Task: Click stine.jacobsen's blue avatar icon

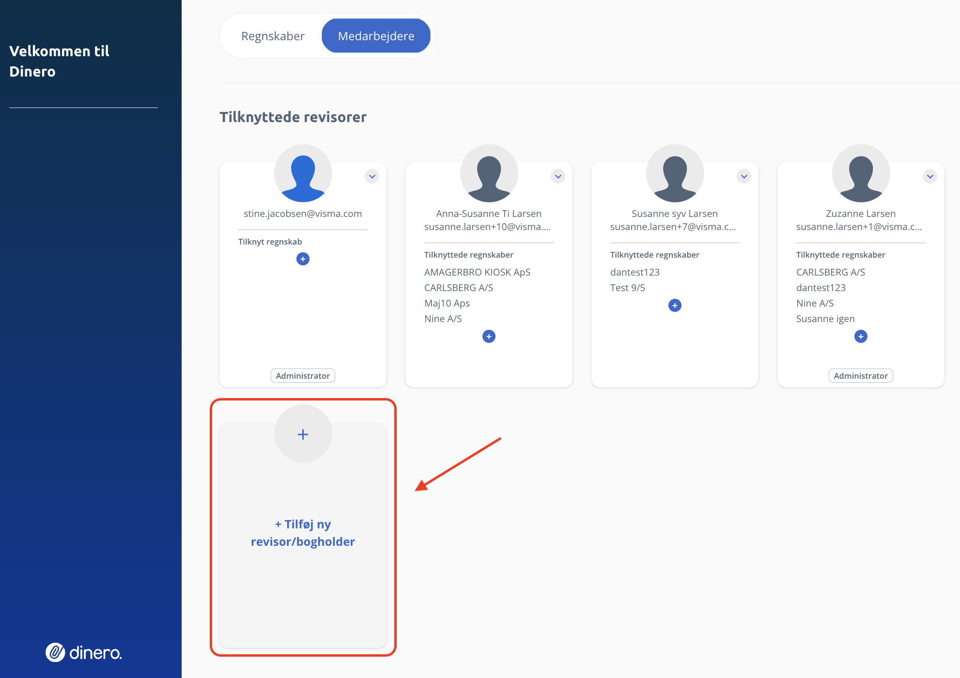Action: pos(303,173)
